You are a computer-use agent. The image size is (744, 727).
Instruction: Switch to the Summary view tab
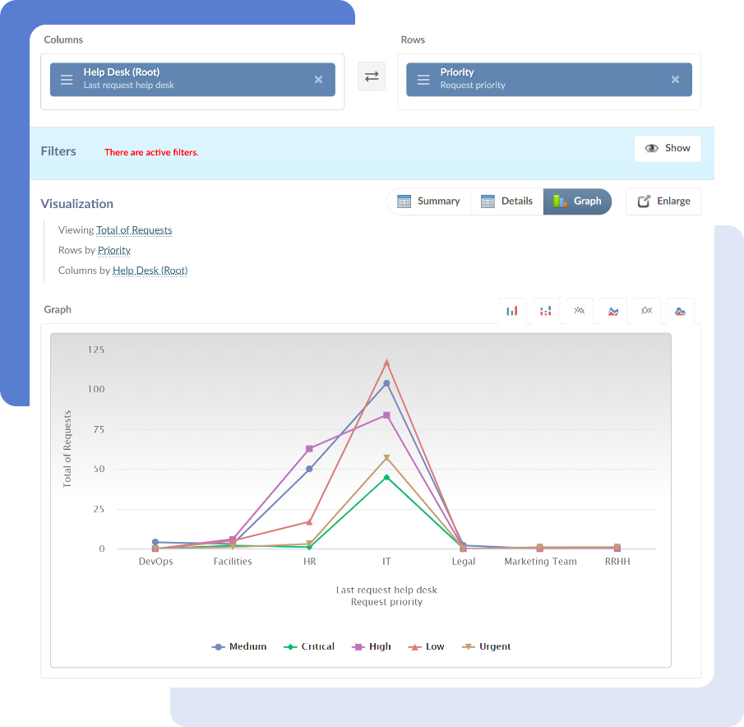tap(428, 201)
